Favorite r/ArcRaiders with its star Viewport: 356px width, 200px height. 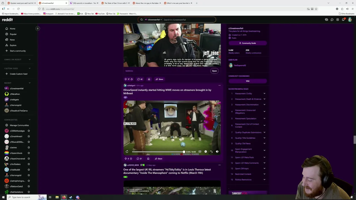(29, 164)
